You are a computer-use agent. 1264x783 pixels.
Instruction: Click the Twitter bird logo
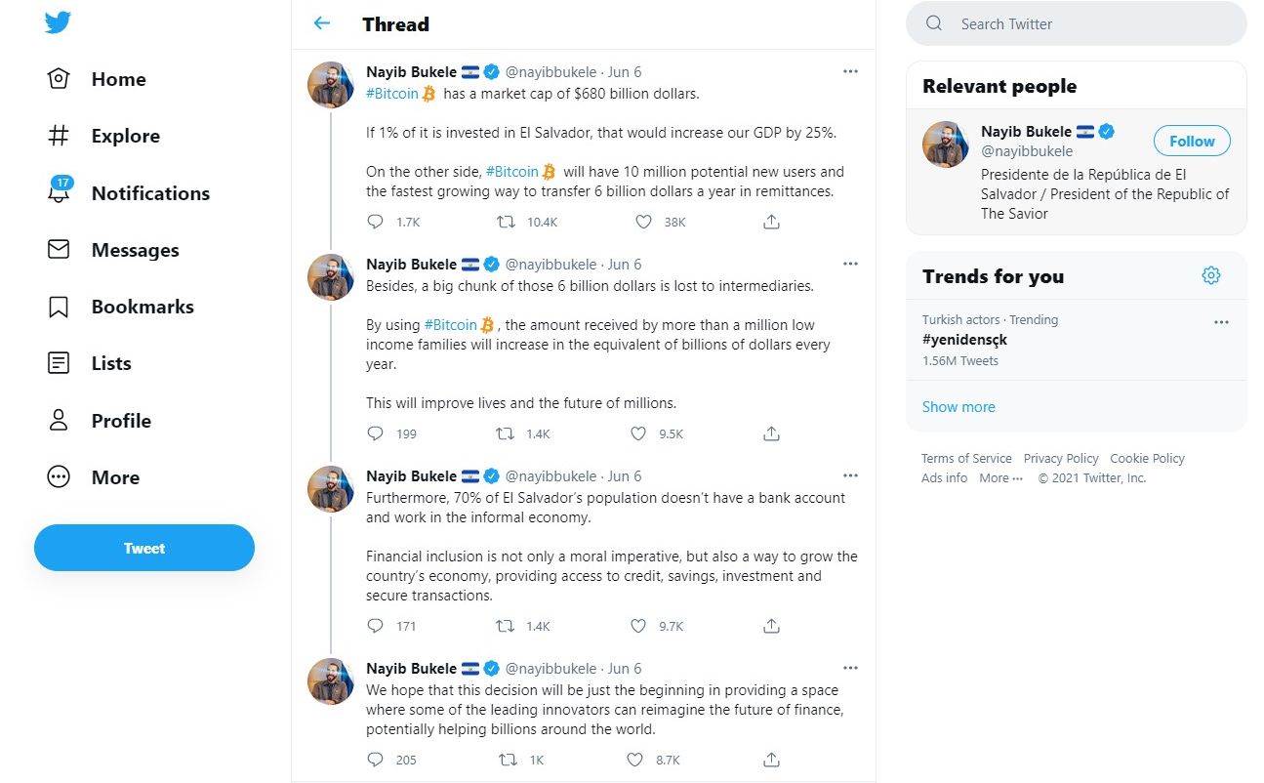(58, 23)
